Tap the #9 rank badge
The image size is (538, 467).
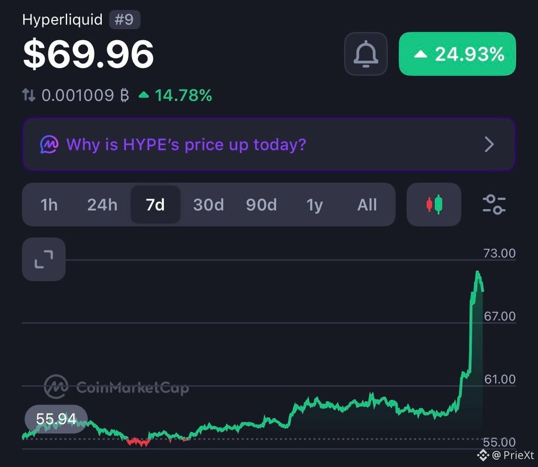[125, 20]
